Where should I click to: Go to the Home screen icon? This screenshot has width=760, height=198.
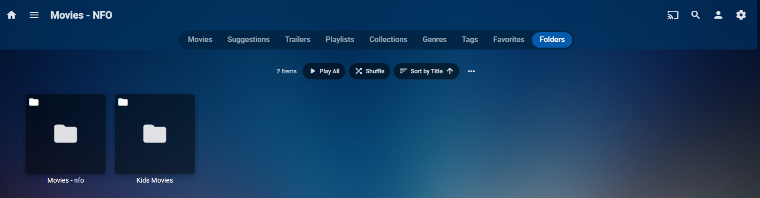click(12, 15)
